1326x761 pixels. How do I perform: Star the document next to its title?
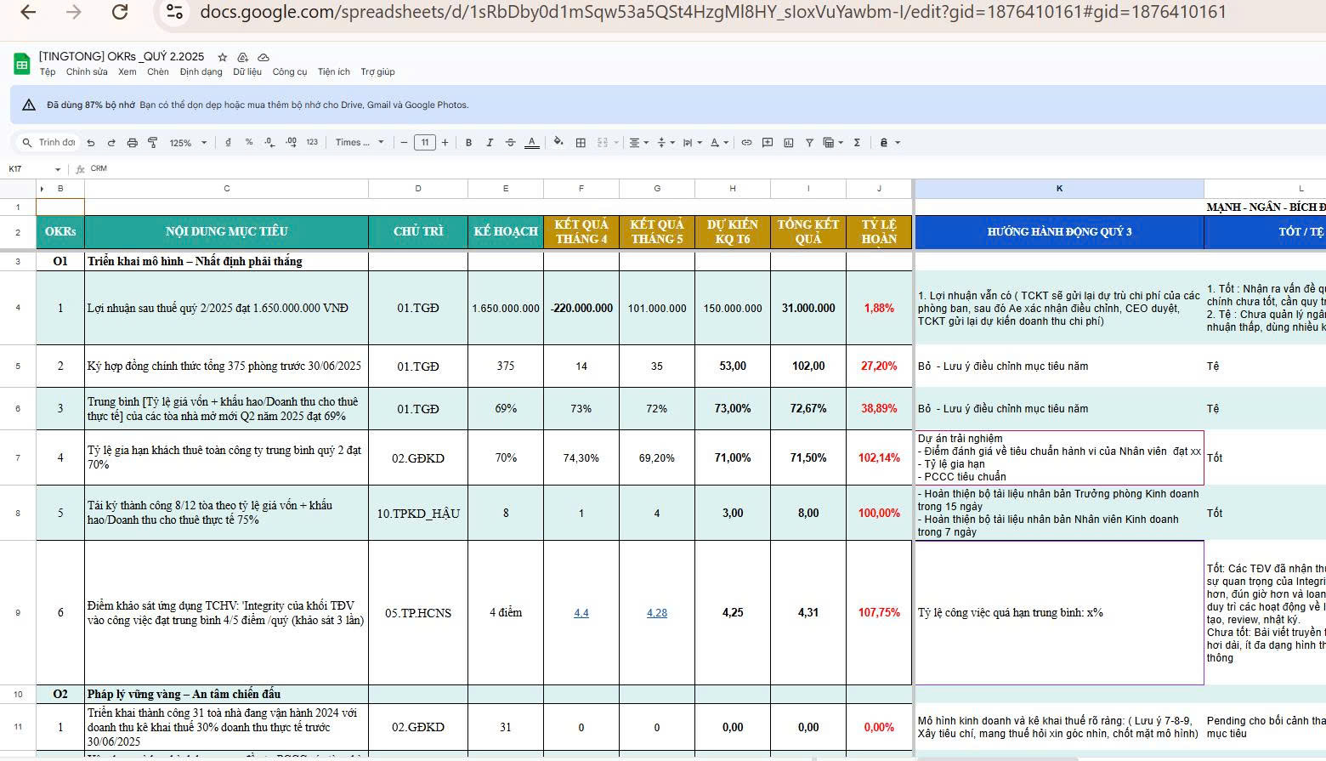(223, 57)
